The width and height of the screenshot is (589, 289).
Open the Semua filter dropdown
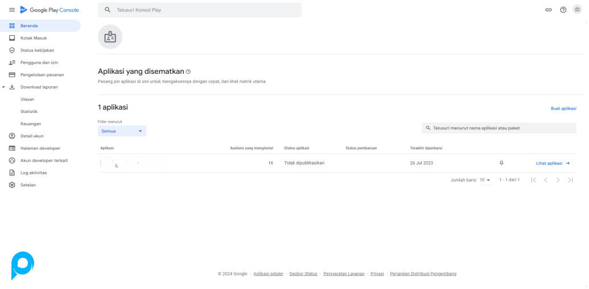click(x=122, y=131)
